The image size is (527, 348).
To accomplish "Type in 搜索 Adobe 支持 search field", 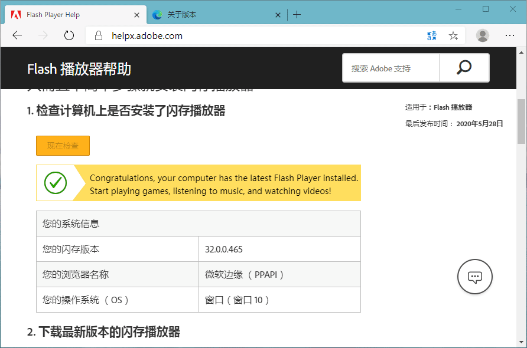I will [391, 68].
